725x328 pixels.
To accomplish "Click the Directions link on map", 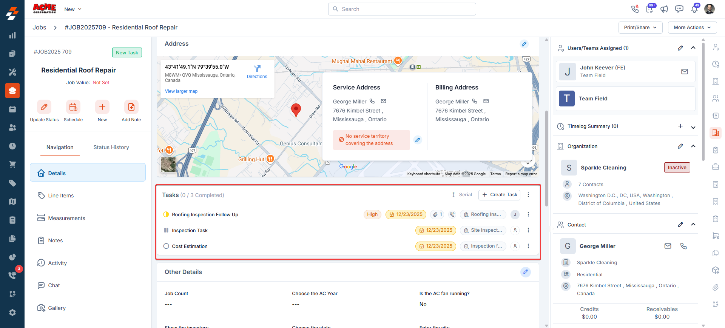I will pyautogui.click(x=257, y=72).
